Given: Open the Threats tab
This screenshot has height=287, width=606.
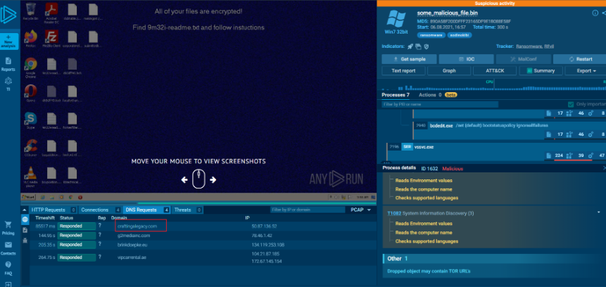Looking at the screenshot, I should (187, 210).
